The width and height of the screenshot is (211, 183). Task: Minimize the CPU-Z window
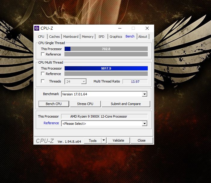coord(120,28)
